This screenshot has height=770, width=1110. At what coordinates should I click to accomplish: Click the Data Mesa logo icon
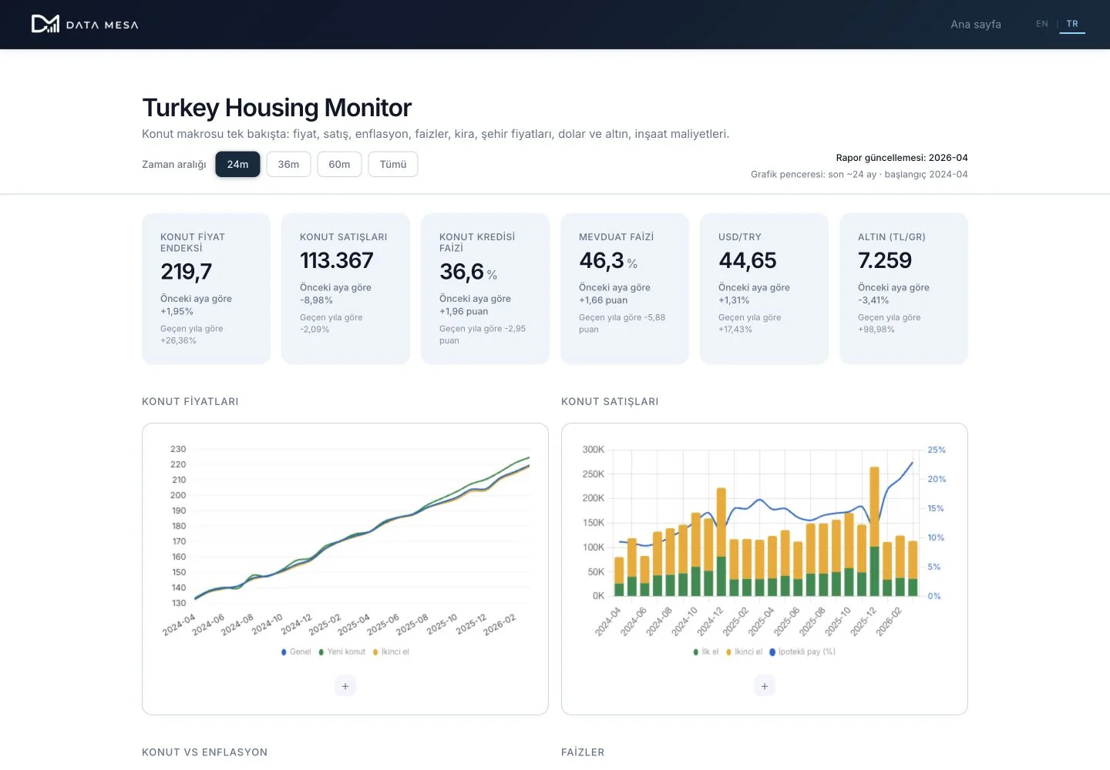[x=45, y=24]
